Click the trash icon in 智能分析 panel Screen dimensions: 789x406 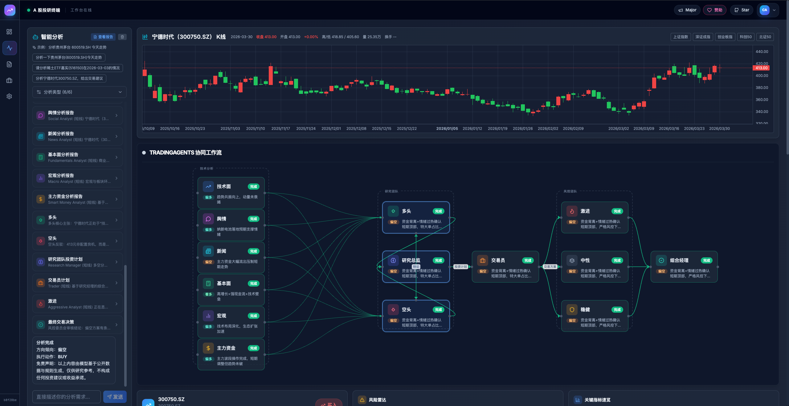[122, 37]
